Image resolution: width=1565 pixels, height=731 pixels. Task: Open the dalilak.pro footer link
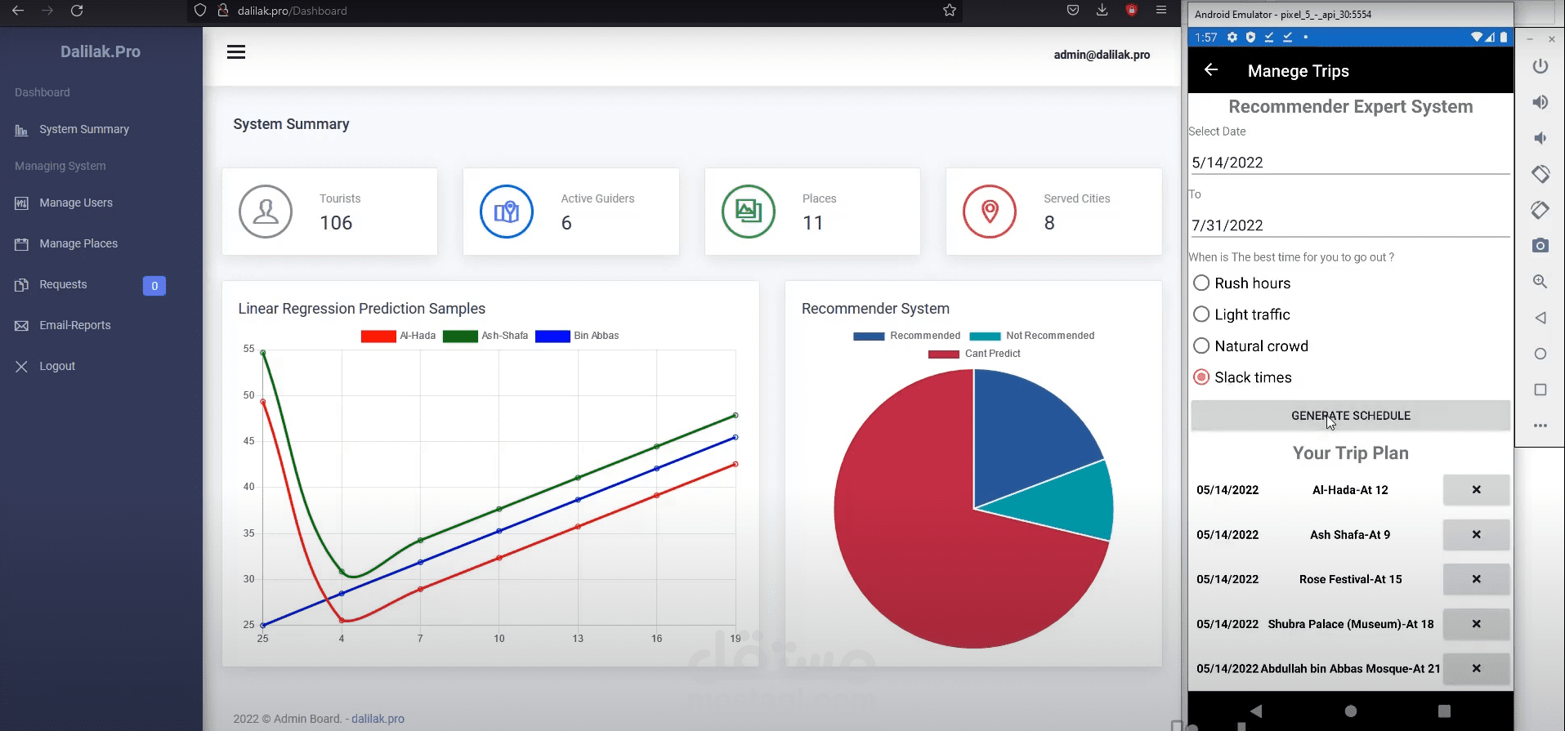click(x=378, y=719)
